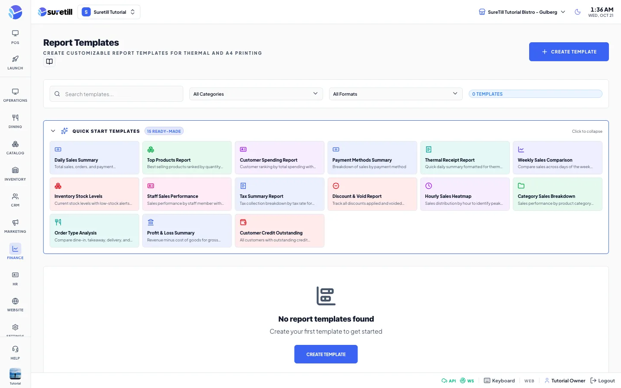This screenshot has width=621, height=388.
Task: Choose the Payment Methods Summary card
Action: (x=372, y=158)
